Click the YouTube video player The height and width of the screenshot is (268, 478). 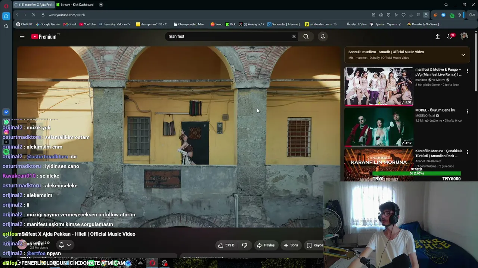point(179,137)
